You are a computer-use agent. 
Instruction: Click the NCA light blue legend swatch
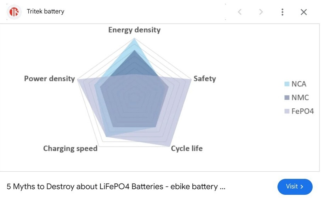point(287,84)
